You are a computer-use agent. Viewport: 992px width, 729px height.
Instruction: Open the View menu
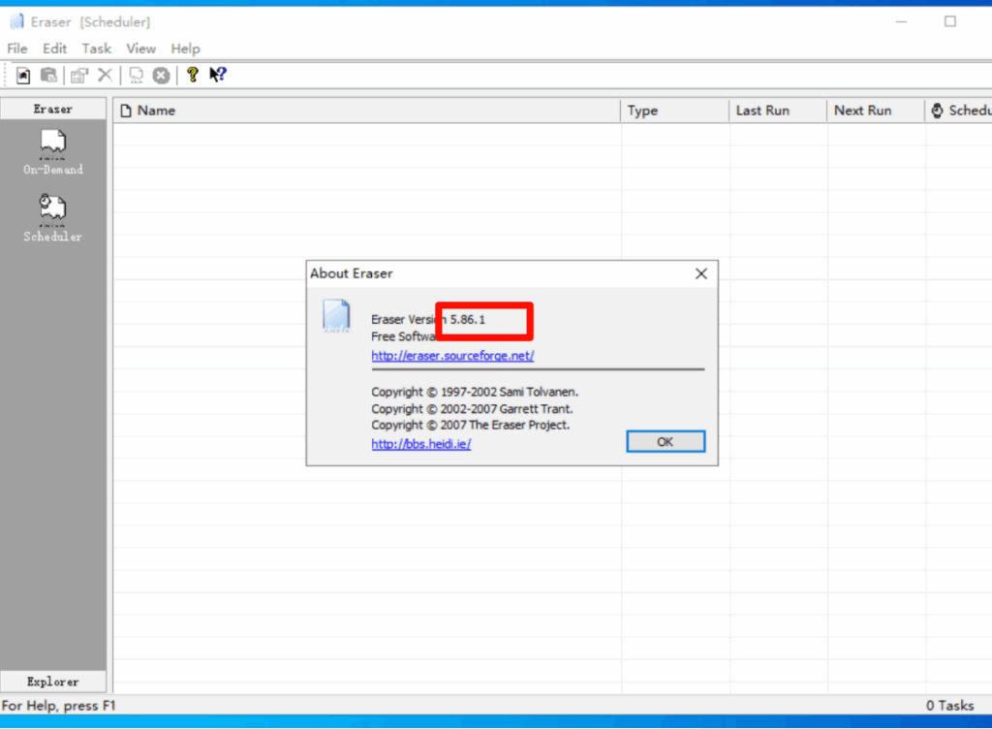140,48
